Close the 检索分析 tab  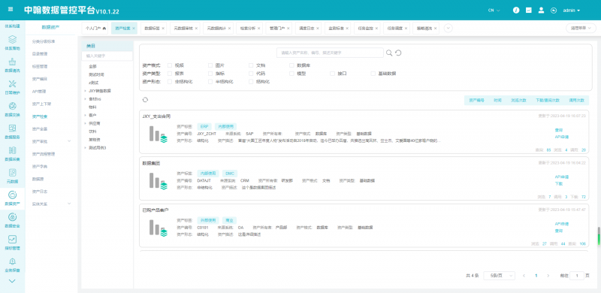[258, 29]
